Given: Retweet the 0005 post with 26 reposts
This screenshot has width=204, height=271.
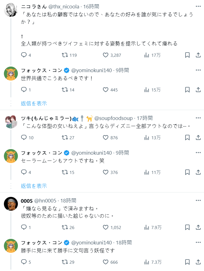Looking at the screenshot, I should [x=65, y=227].
